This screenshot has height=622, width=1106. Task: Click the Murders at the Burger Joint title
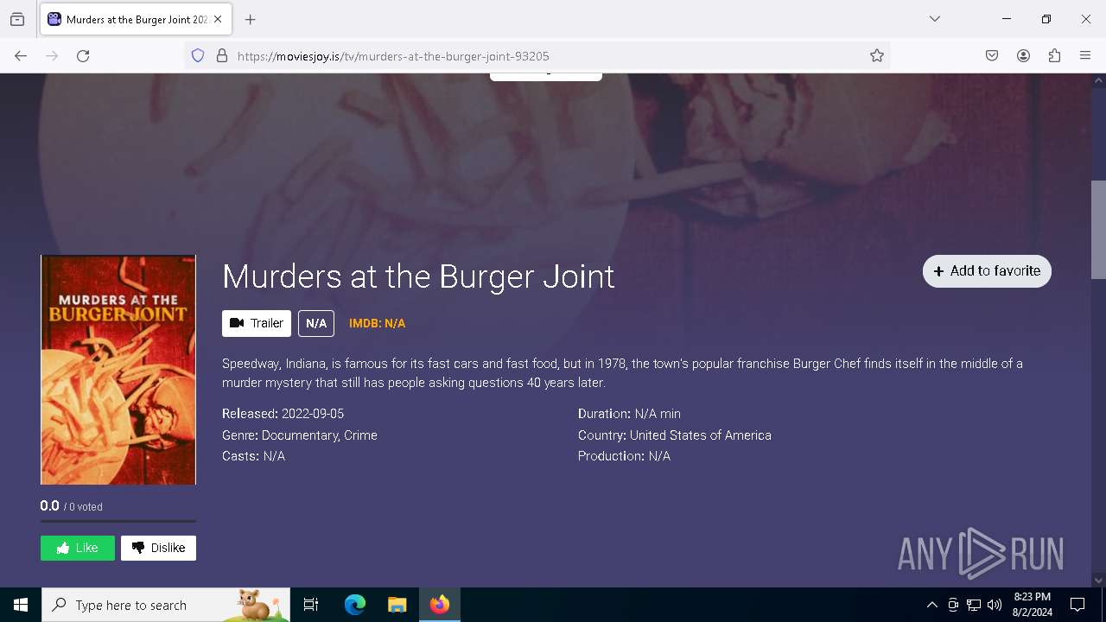(418, 276)
